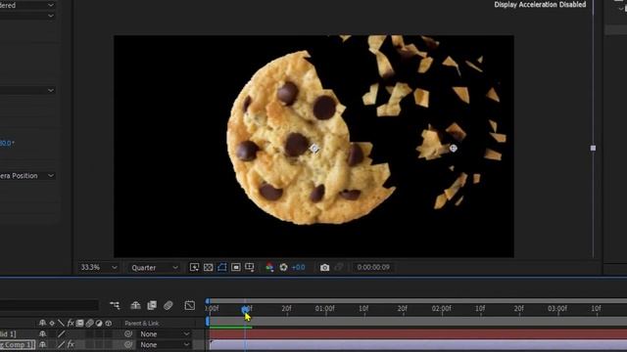The width and height of the screenshot is (627, 352).
Task: Click the pick whip on the solid layer
Action: tap(128, 334)
